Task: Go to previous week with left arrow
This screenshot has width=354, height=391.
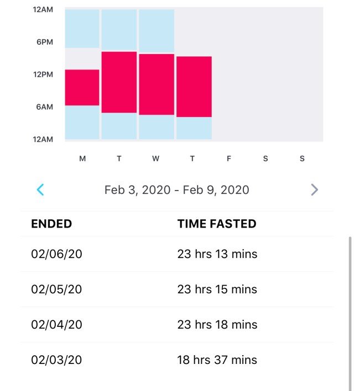Action: (40, 190)
